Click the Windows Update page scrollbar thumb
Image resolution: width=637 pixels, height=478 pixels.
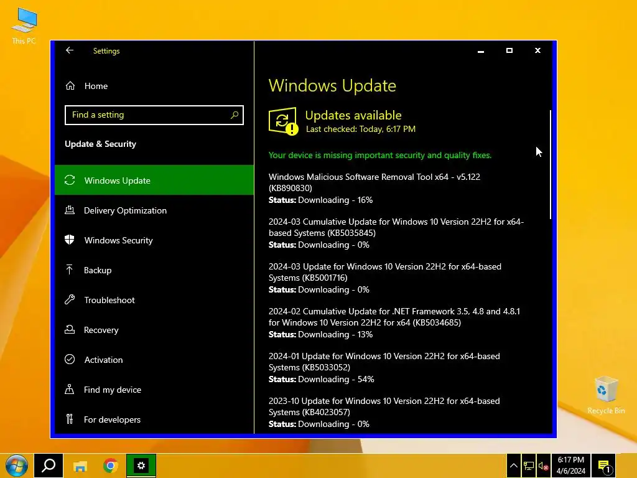point(551,164)
